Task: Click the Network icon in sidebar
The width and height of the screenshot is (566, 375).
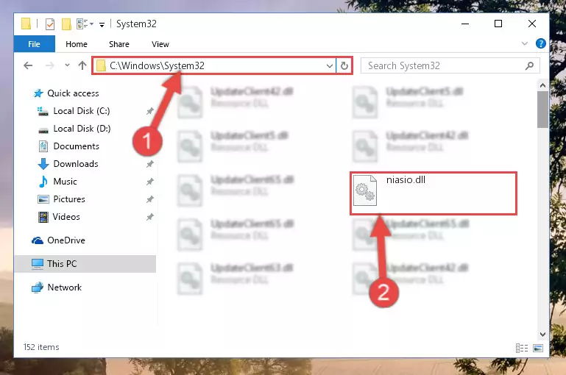Action: coord(38,287)
